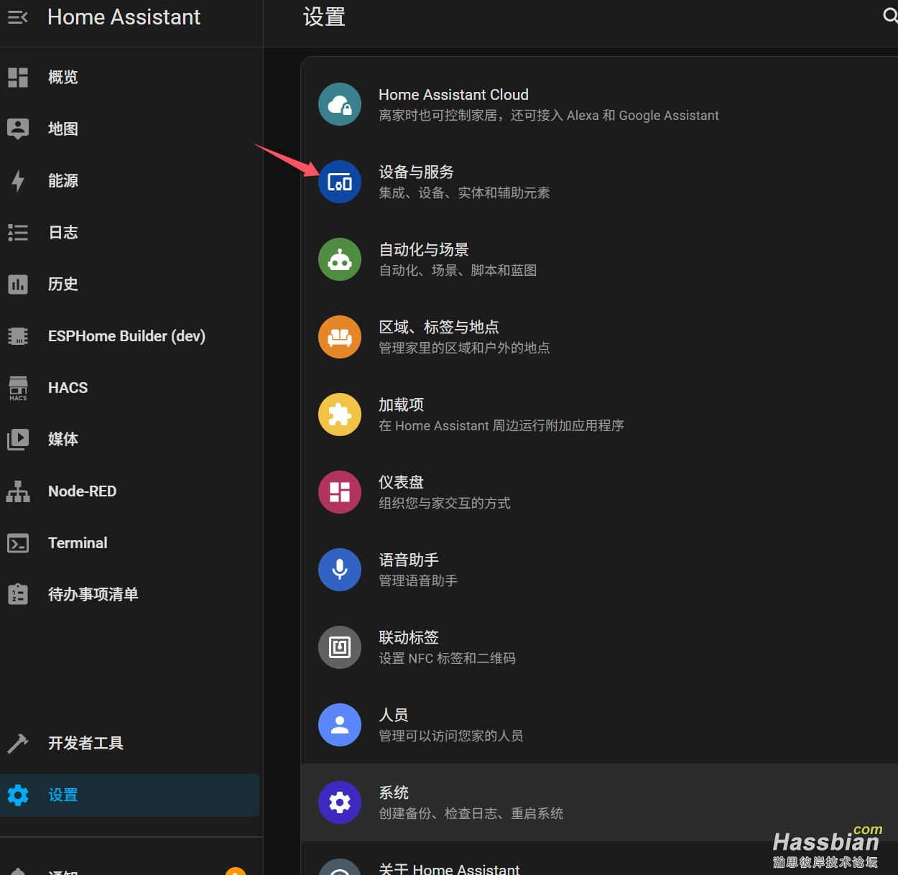This screenshot has height=875, width=898.
Task: Click the search magnifier in settings header
Action: click(889, 16)
